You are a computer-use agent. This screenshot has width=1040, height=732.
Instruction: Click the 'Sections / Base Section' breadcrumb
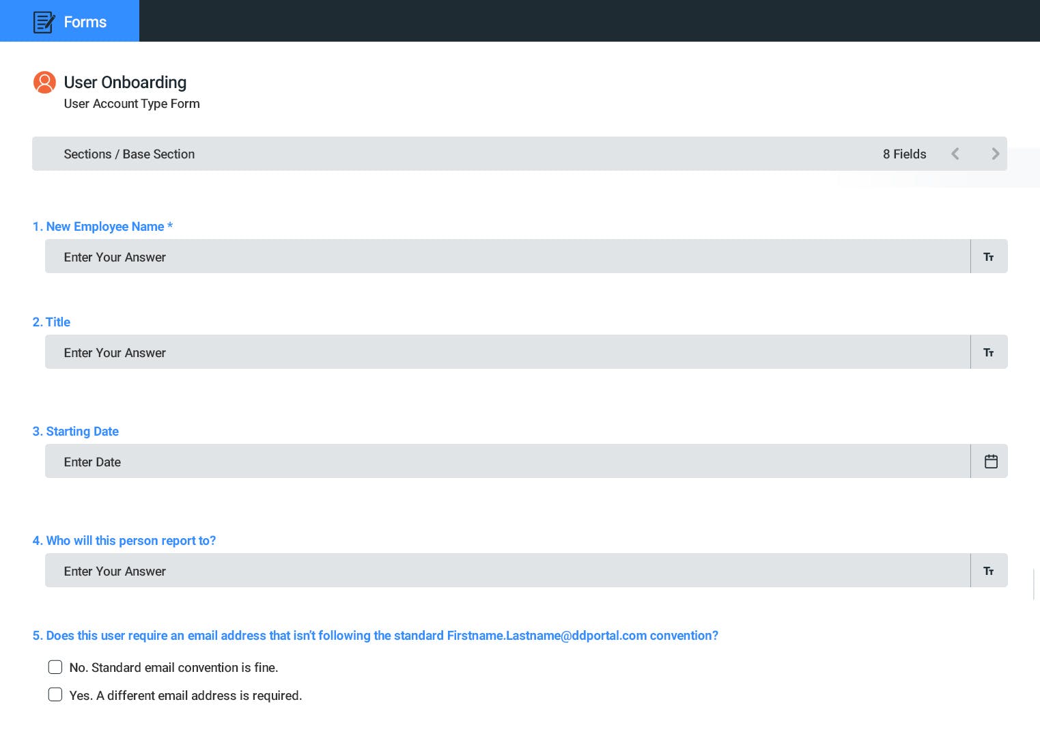click(x=129, y=154)
